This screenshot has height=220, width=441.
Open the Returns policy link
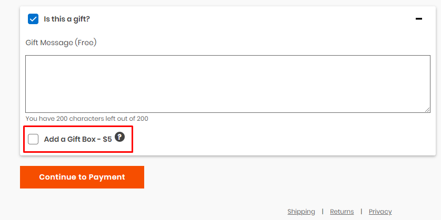tap(342, 211)
